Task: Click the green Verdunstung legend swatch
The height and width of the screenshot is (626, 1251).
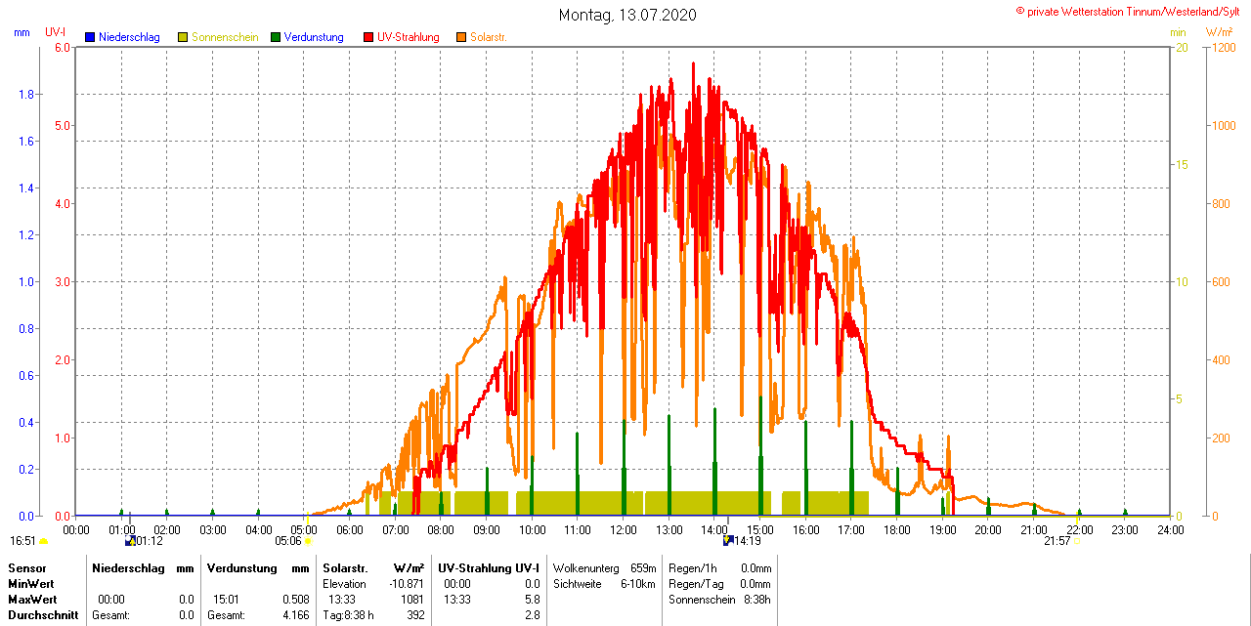Action: (x=276, y=37)
